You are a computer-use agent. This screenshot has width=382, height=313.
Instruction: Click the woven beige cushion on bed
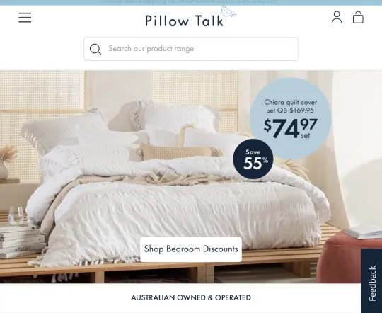coord(179,152)
